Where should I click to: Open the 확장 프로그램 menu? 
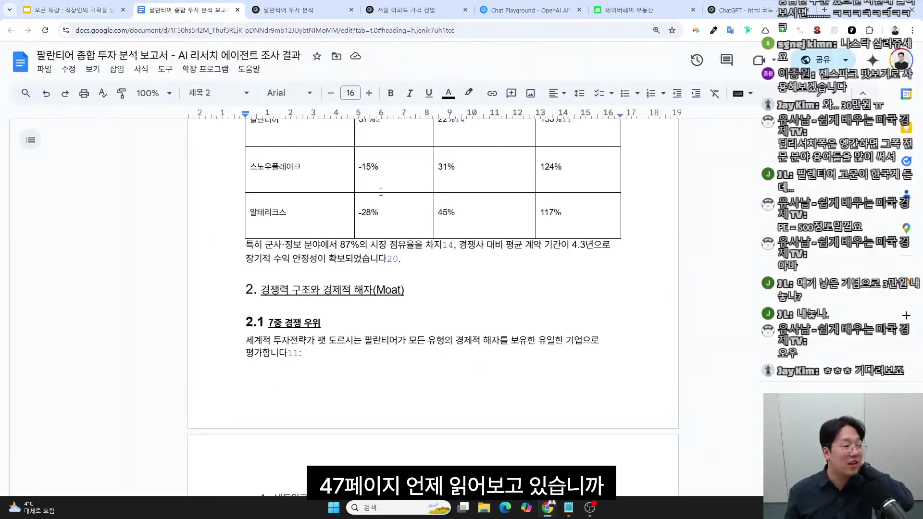click(205, 69)
